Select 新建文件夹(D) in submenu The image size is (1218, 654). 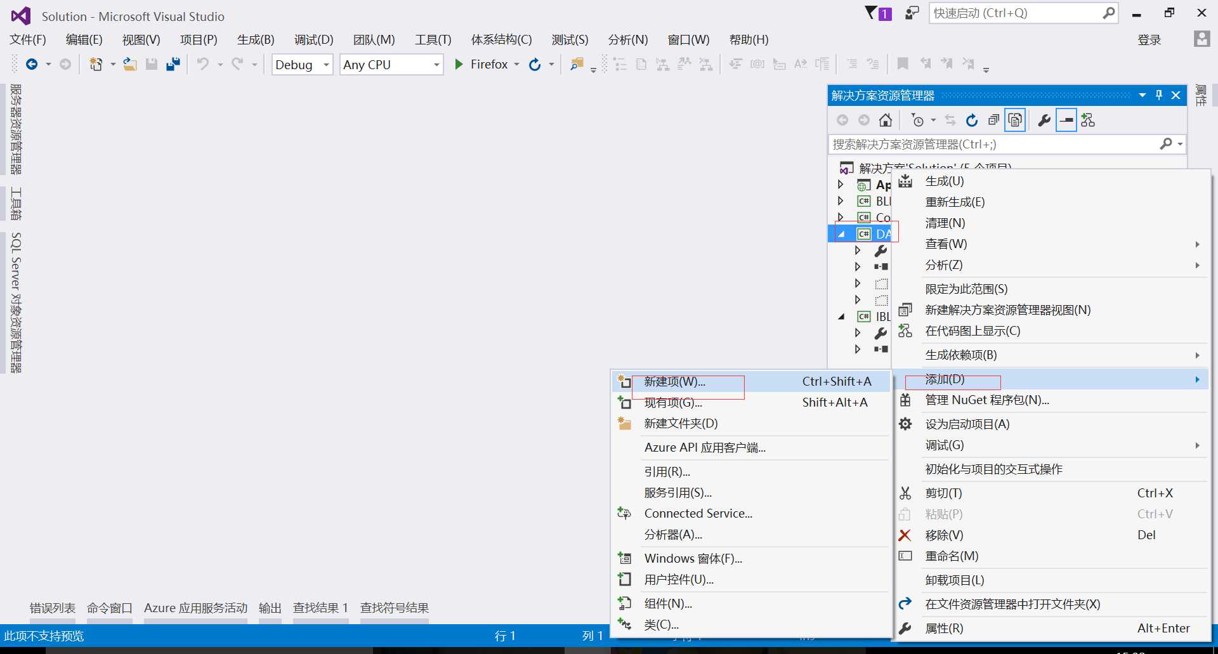752,423
